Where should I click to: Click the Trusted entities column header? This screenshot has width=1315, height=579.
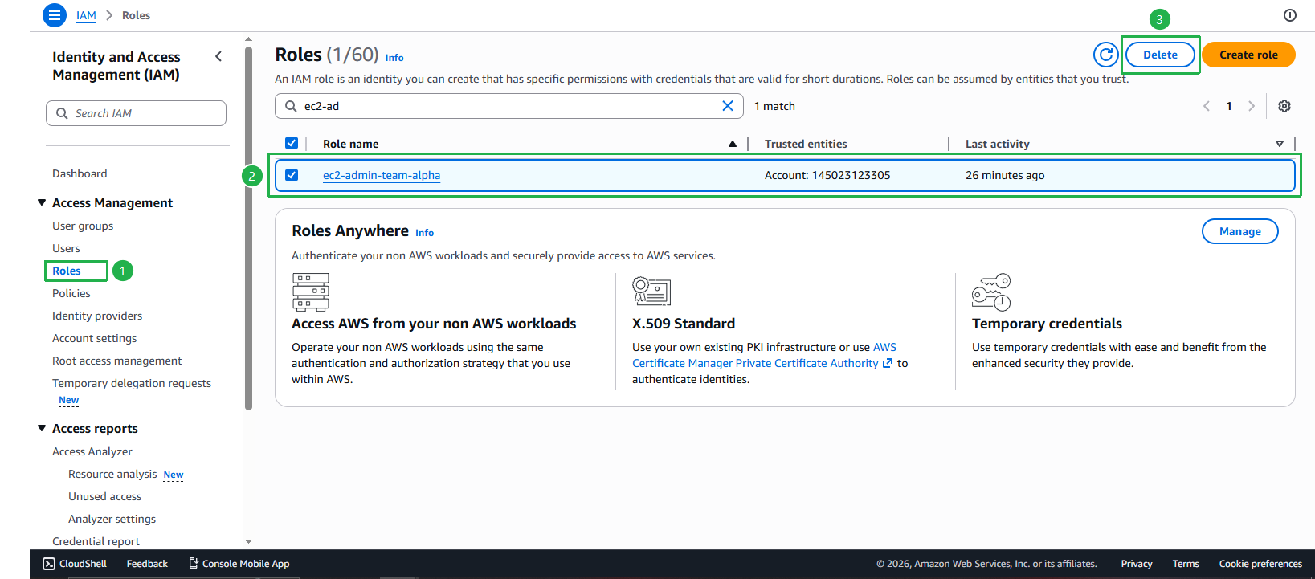[806, 144]
